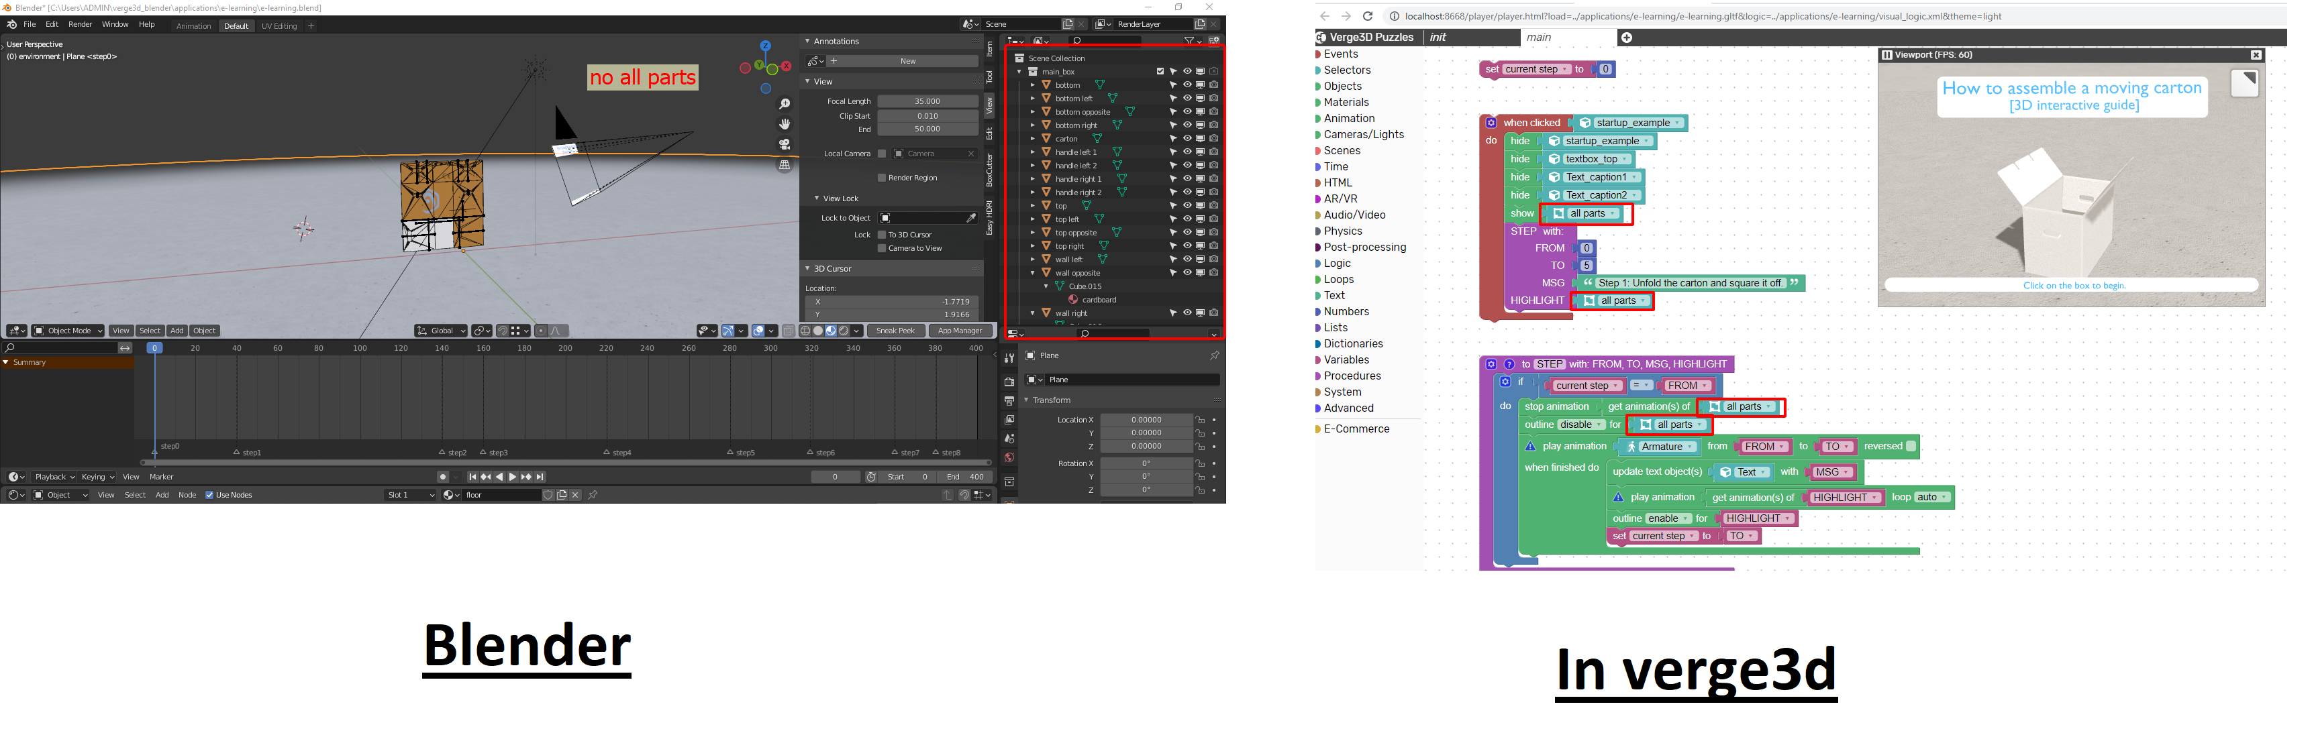Image resolution: width=2314 pixels, height=735 pixels.
Task: Click the new collection icon in outliner
Action: [1213, 40]
